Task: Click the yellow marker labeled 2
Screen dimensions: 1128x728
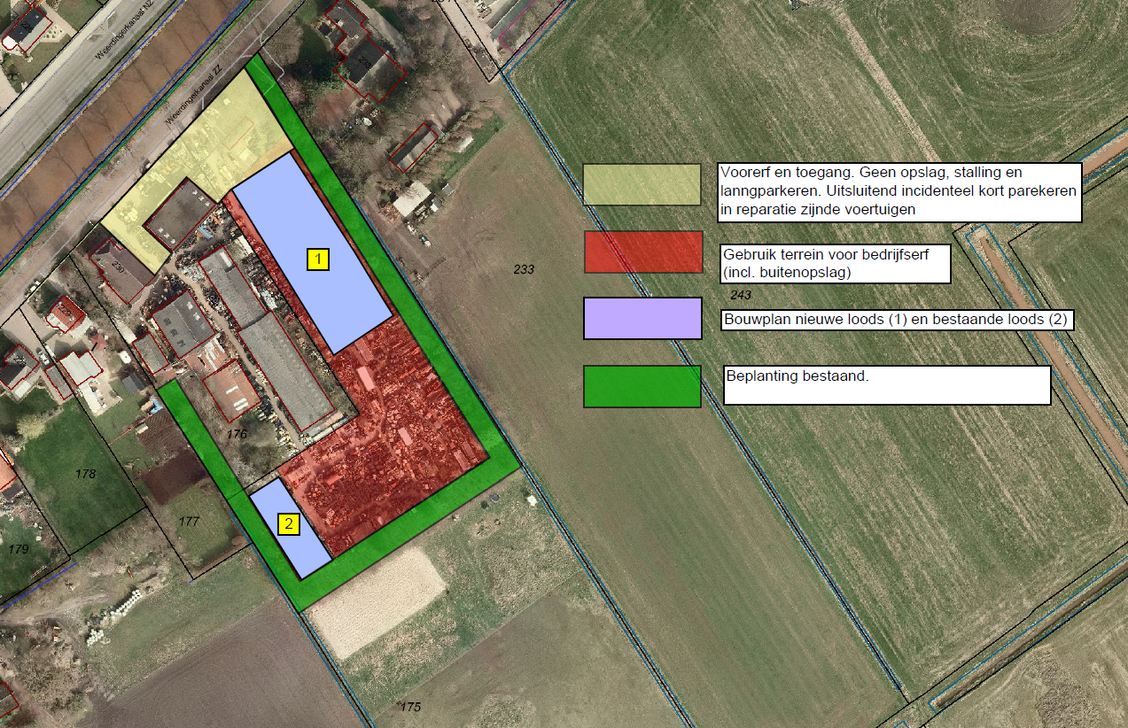Action: [288, 524]
